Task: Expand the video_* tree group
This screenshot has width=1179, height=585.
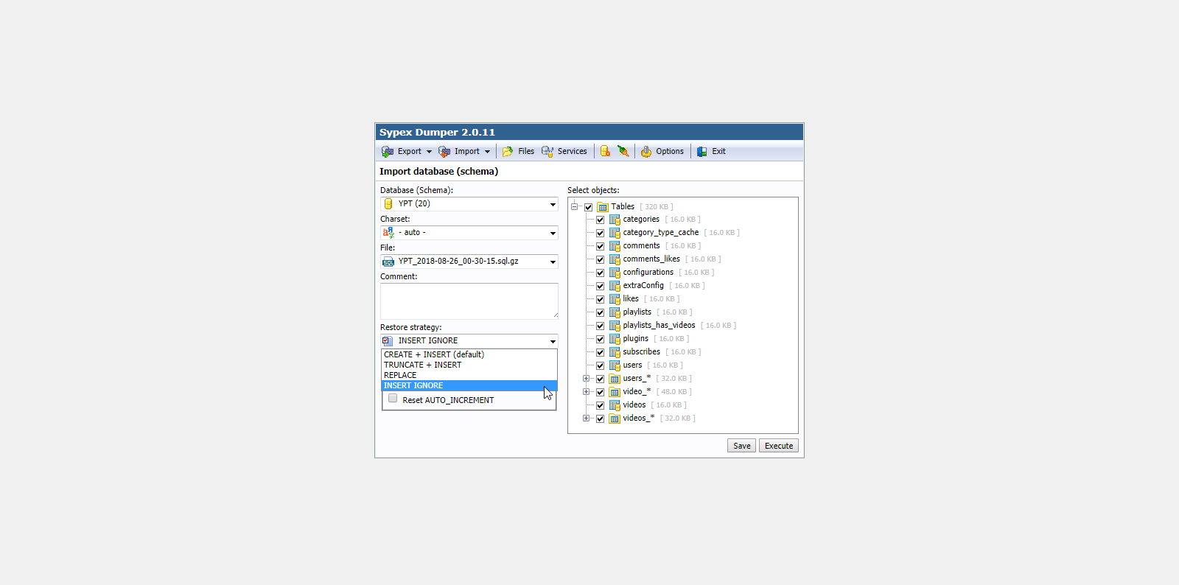Action: (x=586, y=392)
